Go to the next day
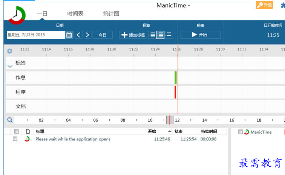Screen dimensions: 285x175 (x=87, y=35)
